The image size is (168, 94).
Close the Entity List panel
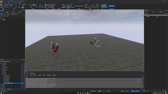coord(24,60)
